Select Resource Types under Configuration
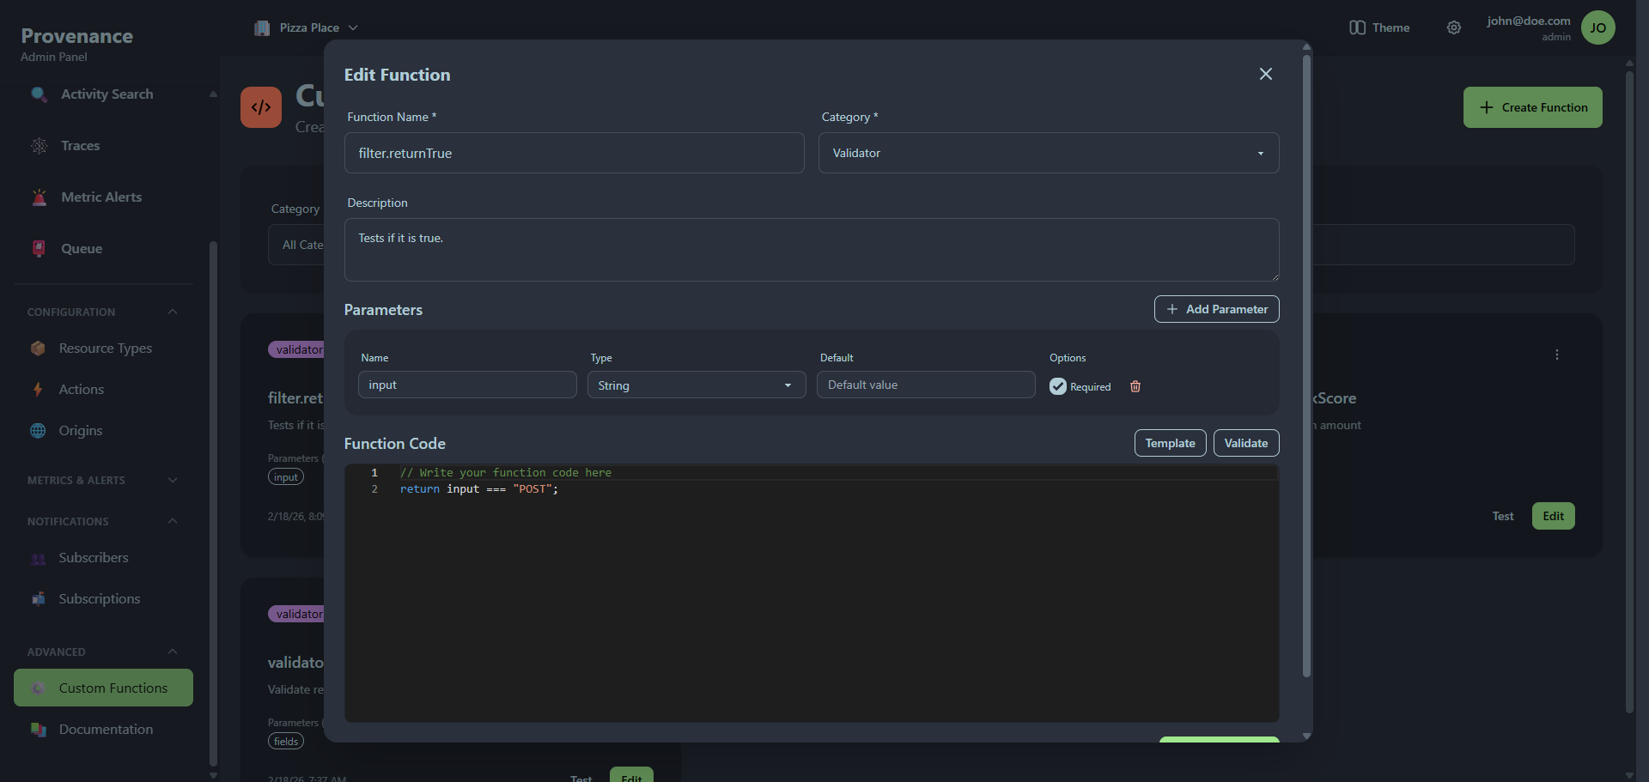Image resolution: width=1649 pixels, height=782 pixels. [x=105, y=349]
